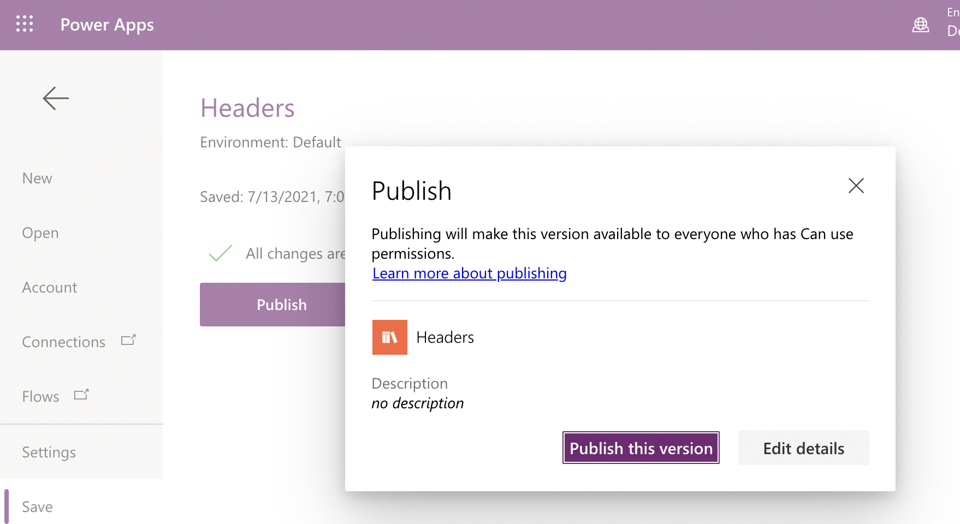Open the environment globe icon in header
The image size is (960, 524).
921,25
